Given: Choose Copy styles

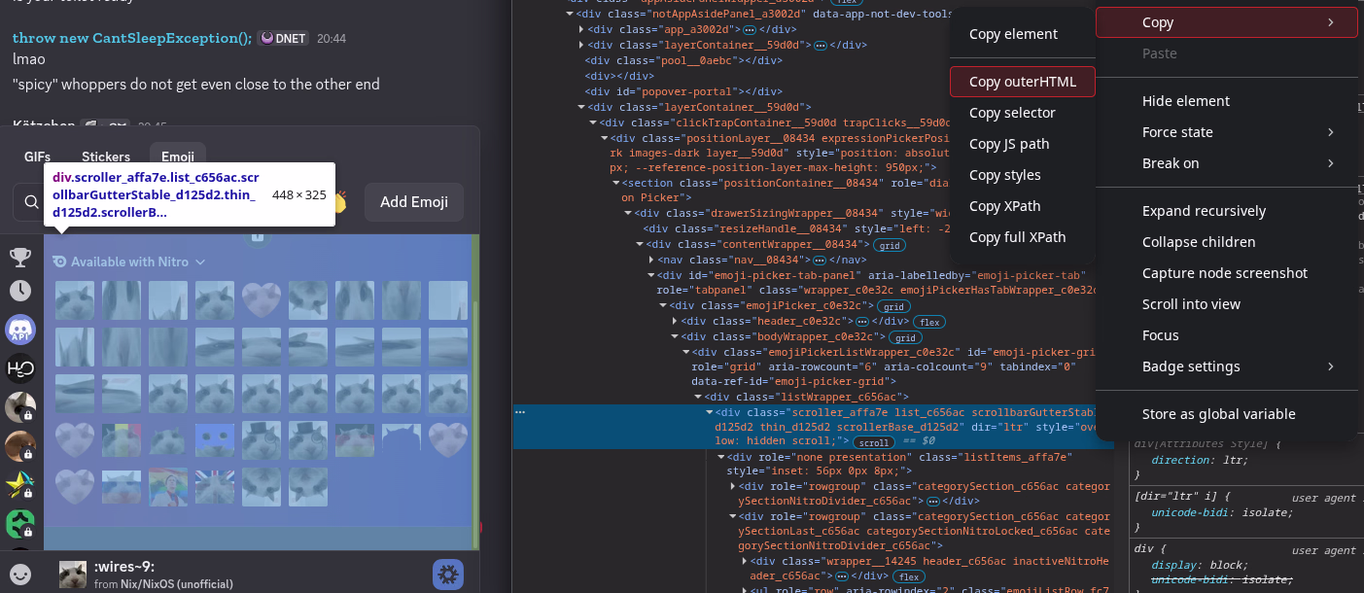Looking at the screenshot, I should 1023,175.
